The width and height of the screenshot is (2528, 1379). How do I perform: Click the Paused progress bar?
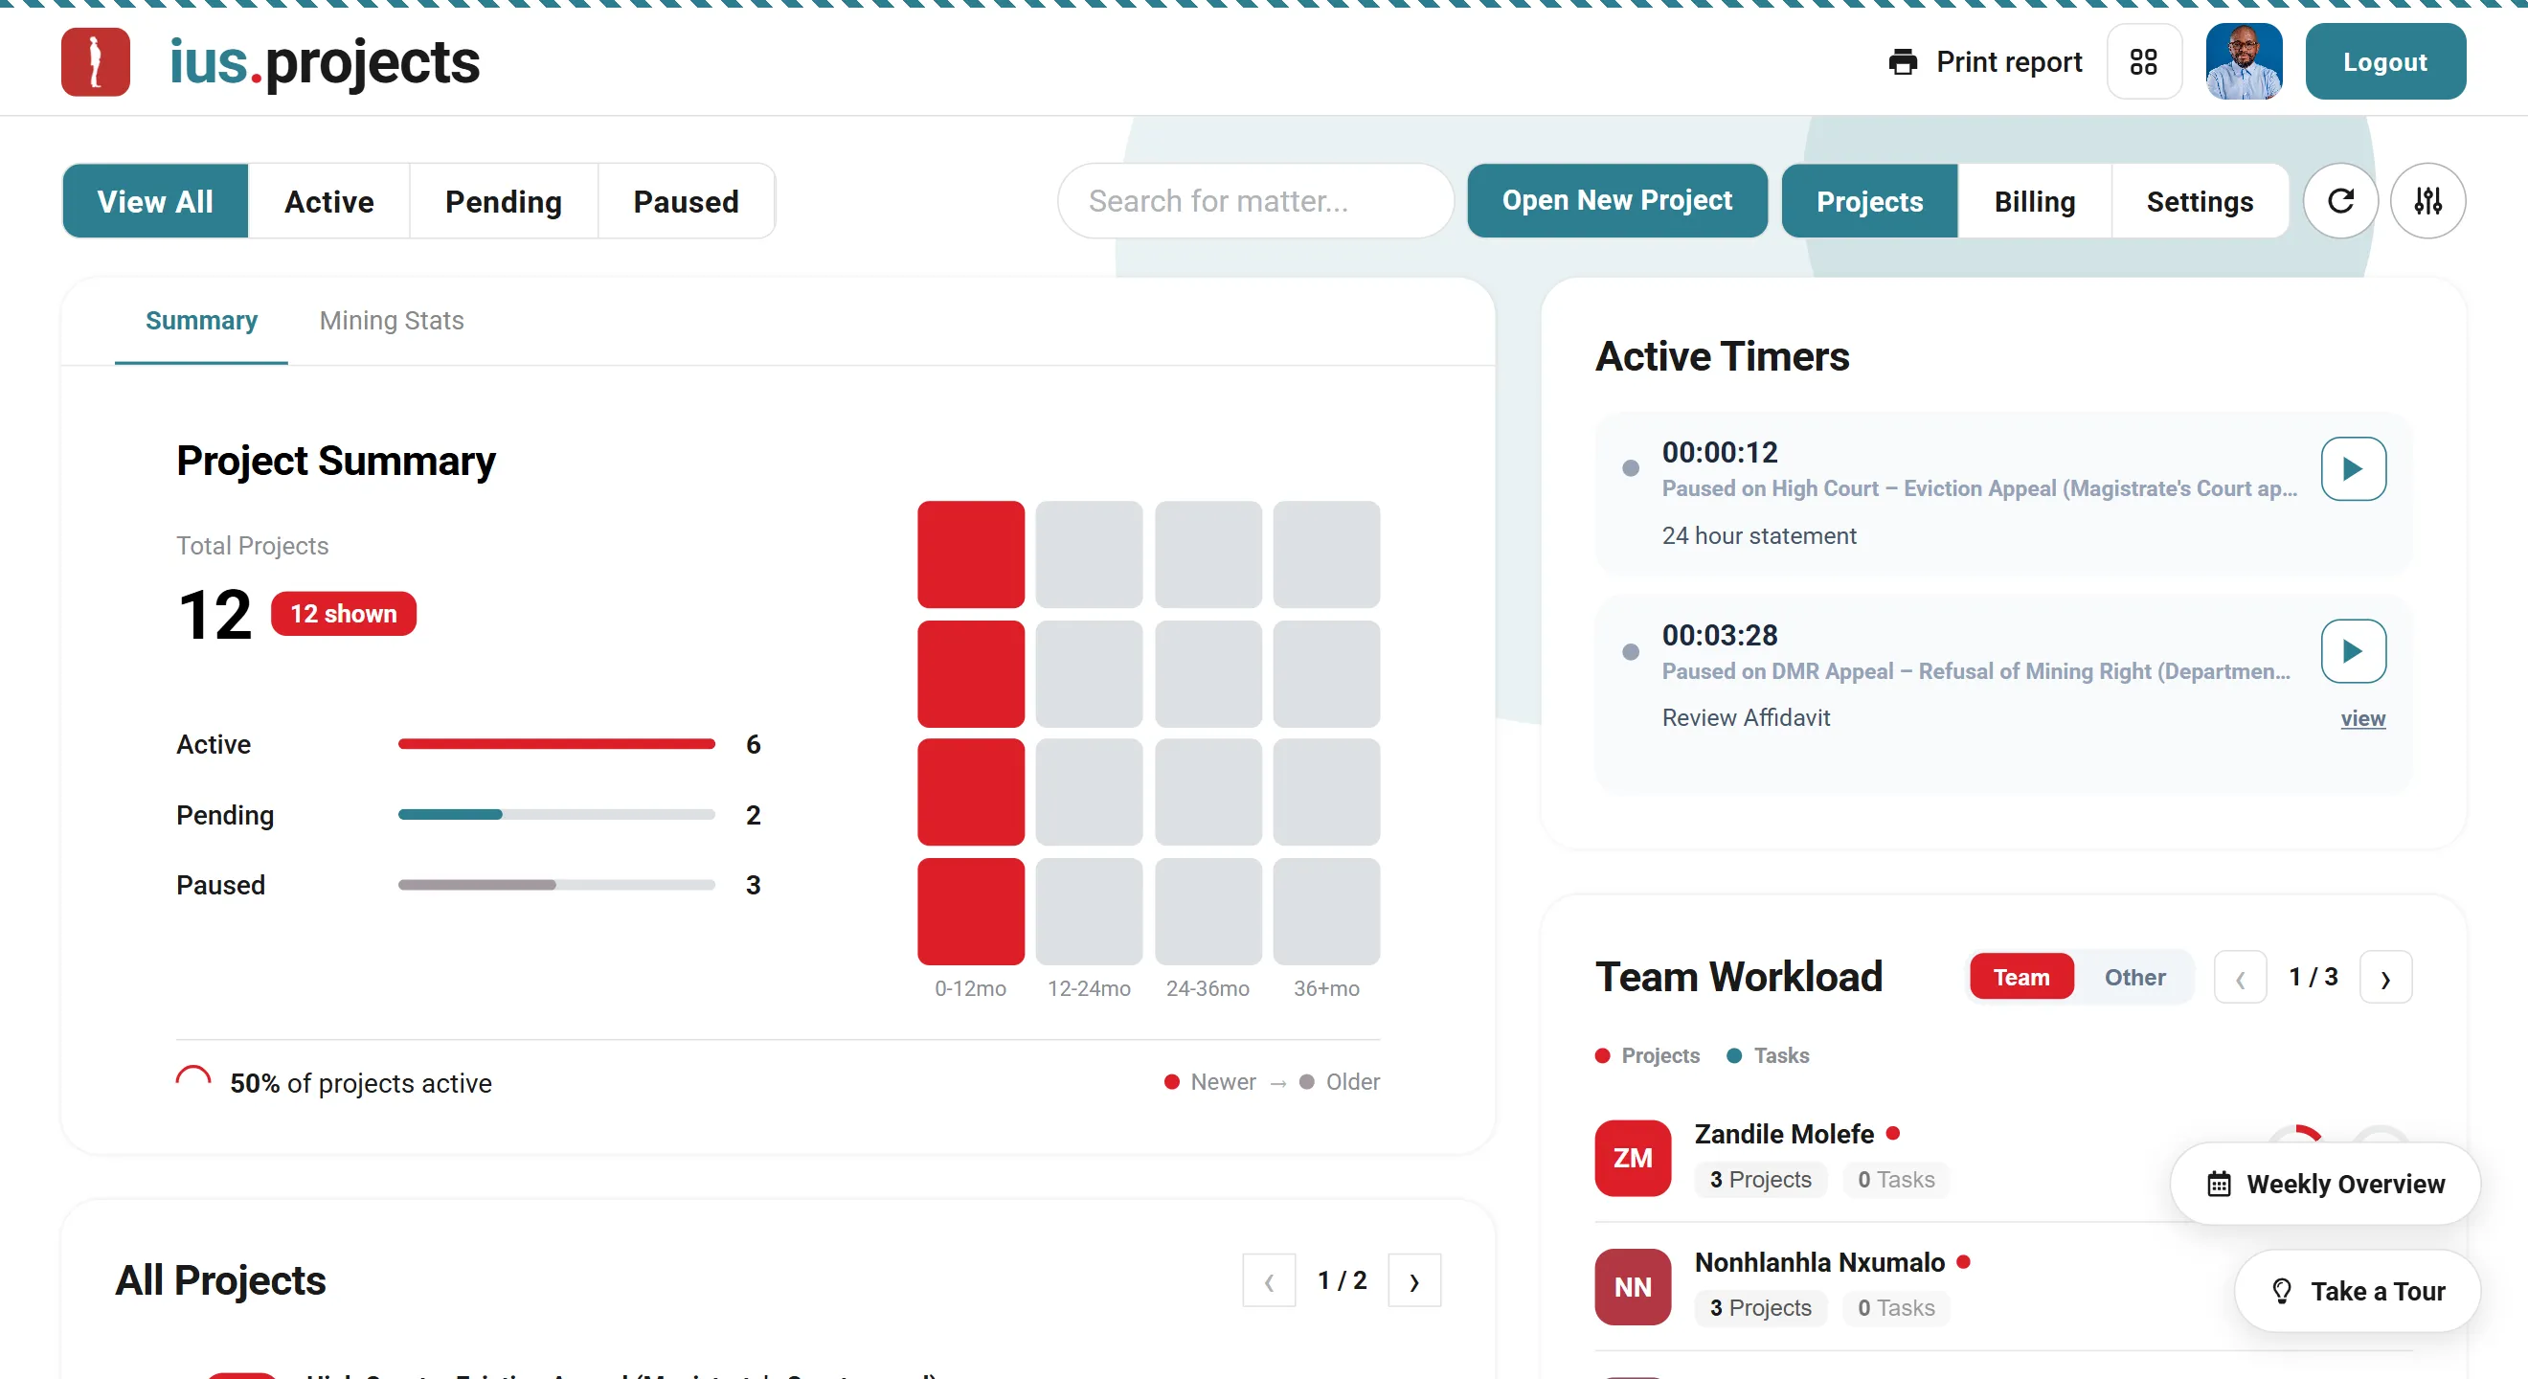pos(555,885)
